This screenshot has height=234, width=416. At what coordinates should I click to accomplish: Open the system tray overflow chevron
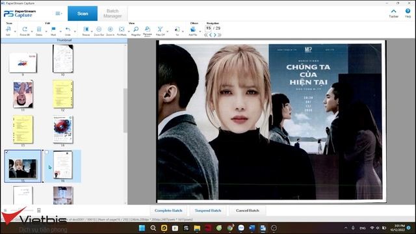point(345,228)
